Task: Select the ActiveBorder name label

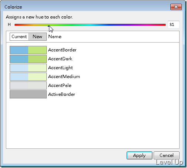Action: (62, 94)
